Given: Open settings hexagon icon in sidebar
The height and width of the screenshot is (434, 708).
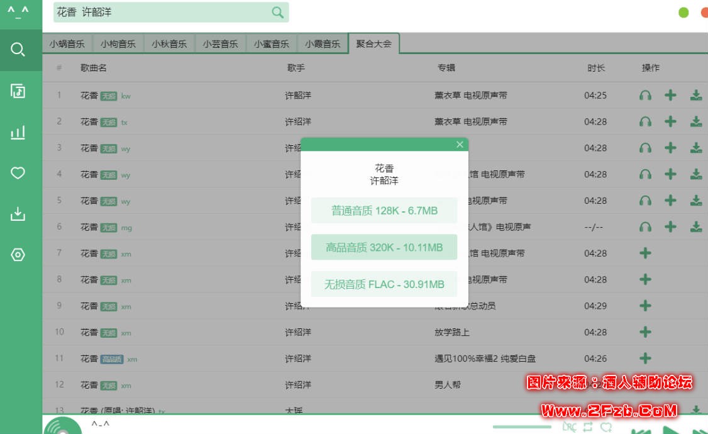Looking at the screenshot, I should (x=18, y=255).
